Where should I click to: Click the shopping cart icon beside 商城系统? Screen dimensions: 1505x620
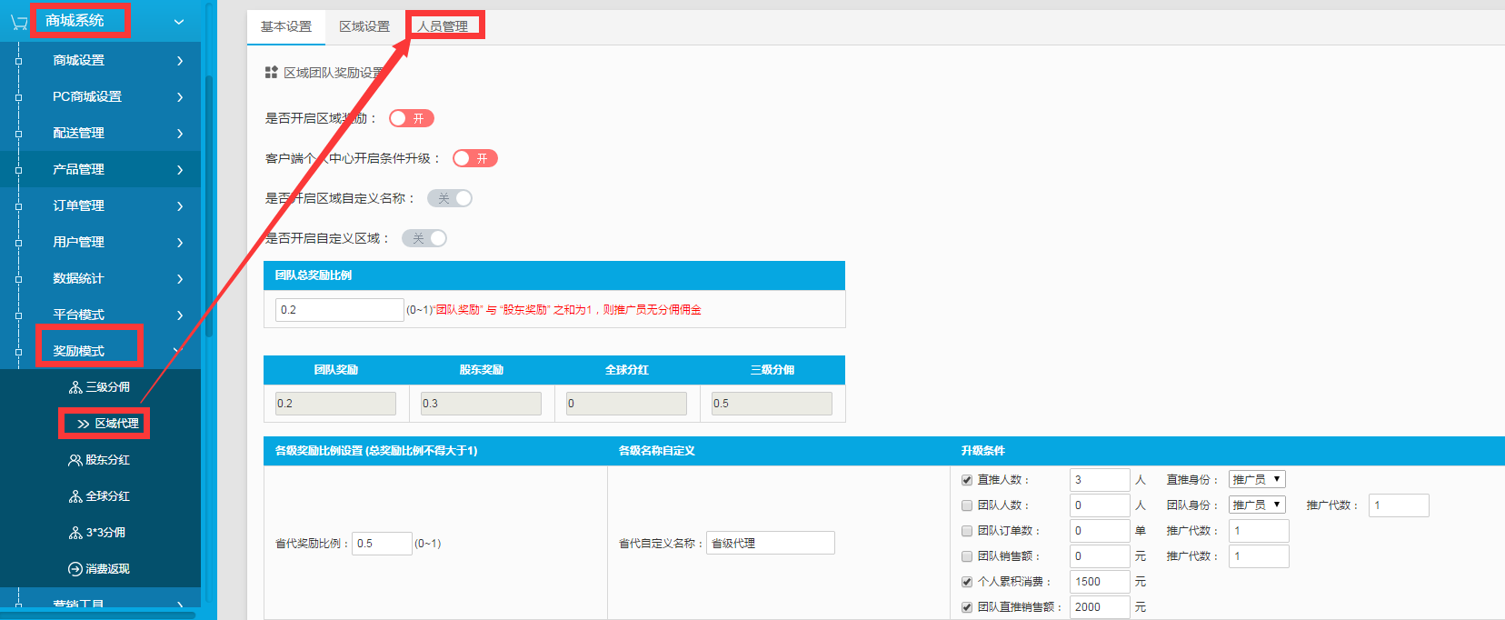[x=18, y=22]
